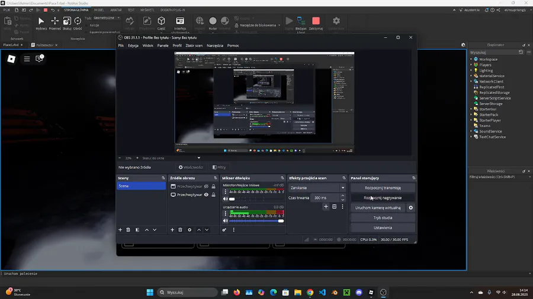Image resolution: width=533 pixels, height=299 pixels.
Task: Open scene filters icon in Sceny panel
Action: [137, 230]
